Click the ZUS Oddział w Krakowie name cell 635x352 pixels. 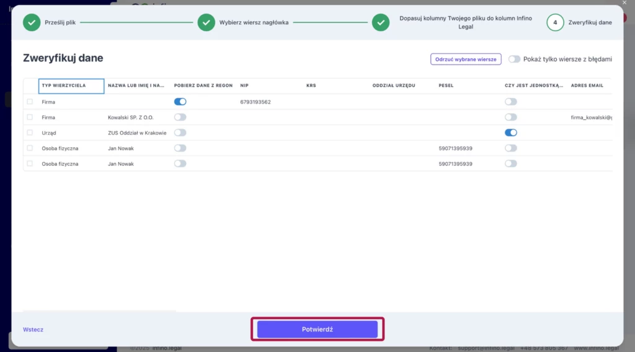137,133
